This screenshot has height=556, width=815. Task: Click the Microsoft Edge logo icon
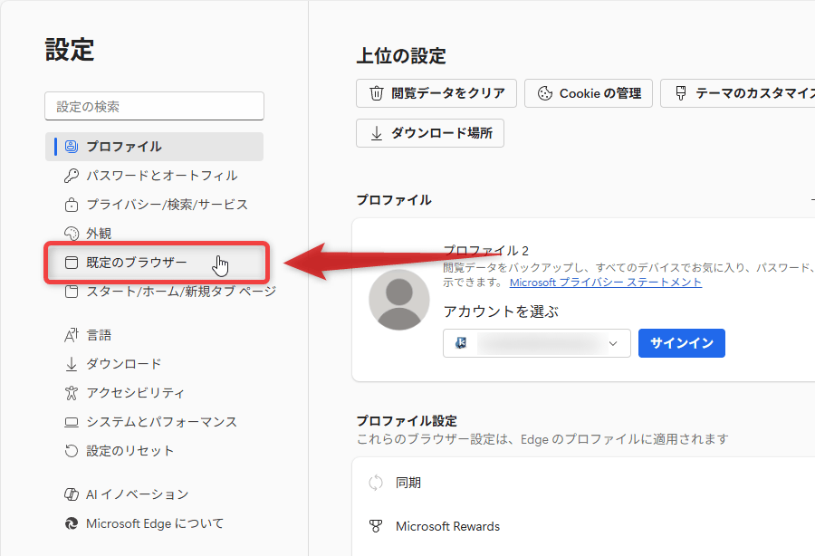click(72, 523)
